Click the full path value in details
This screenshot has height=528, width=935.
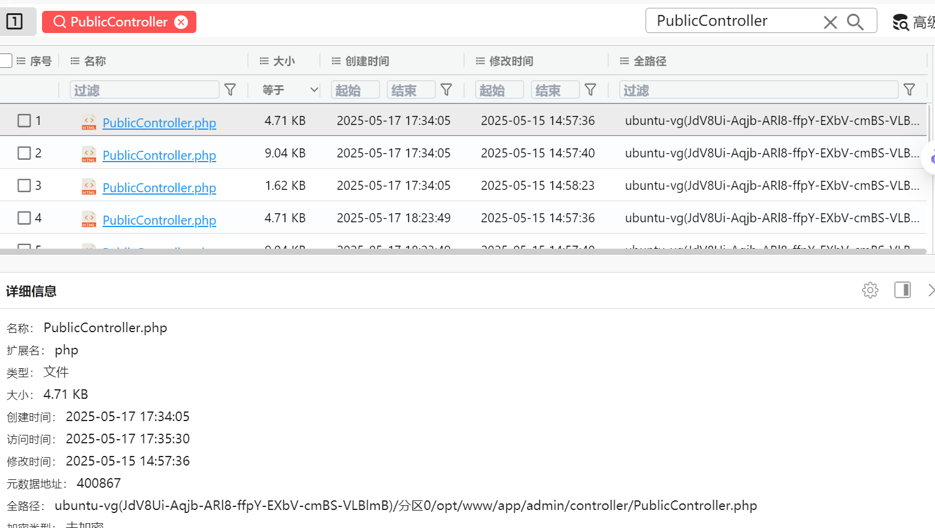click(x=406, y=506)
